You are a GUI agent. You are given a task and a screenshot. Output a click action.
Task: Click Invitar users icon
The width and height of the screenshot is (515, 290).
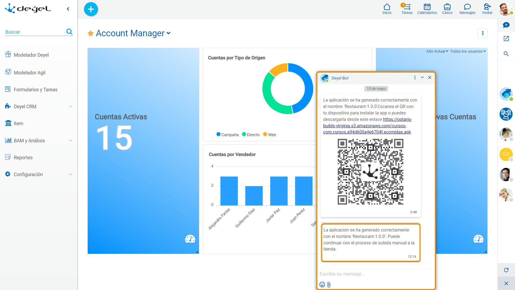click(x=487, y=7)
